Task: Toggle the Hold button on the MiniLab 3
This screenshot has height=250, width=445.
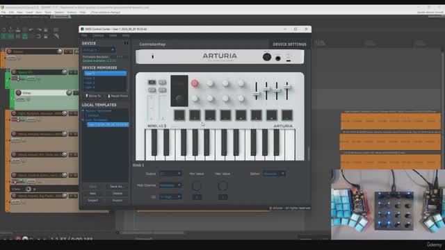Action: (162, 82)
